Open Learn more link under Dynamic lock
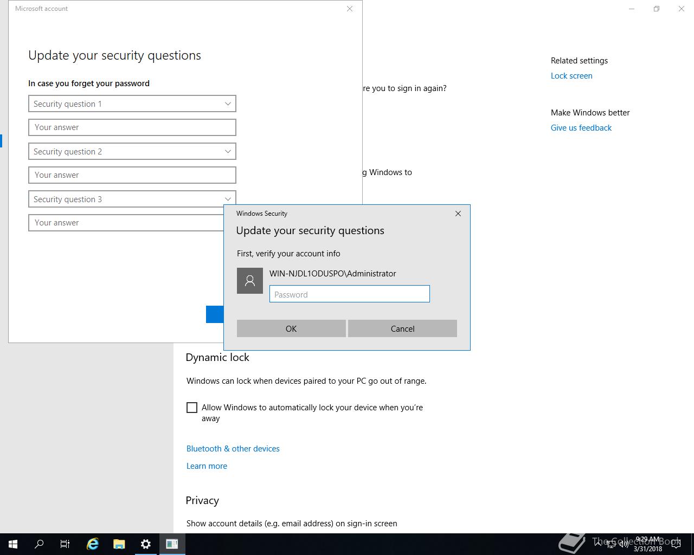The height and width of the screenshot is (555, 694). coord(207,466)
